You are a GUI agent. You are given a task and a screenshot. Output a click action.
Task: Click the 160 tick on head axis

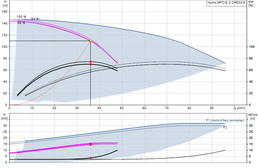tap(5, 12)
